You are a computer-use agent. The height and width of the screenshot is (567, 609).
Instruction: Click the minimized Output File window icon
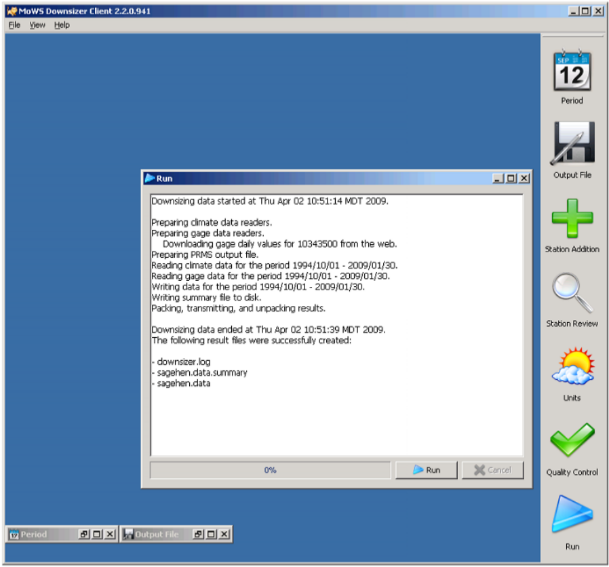click(128, 534)
